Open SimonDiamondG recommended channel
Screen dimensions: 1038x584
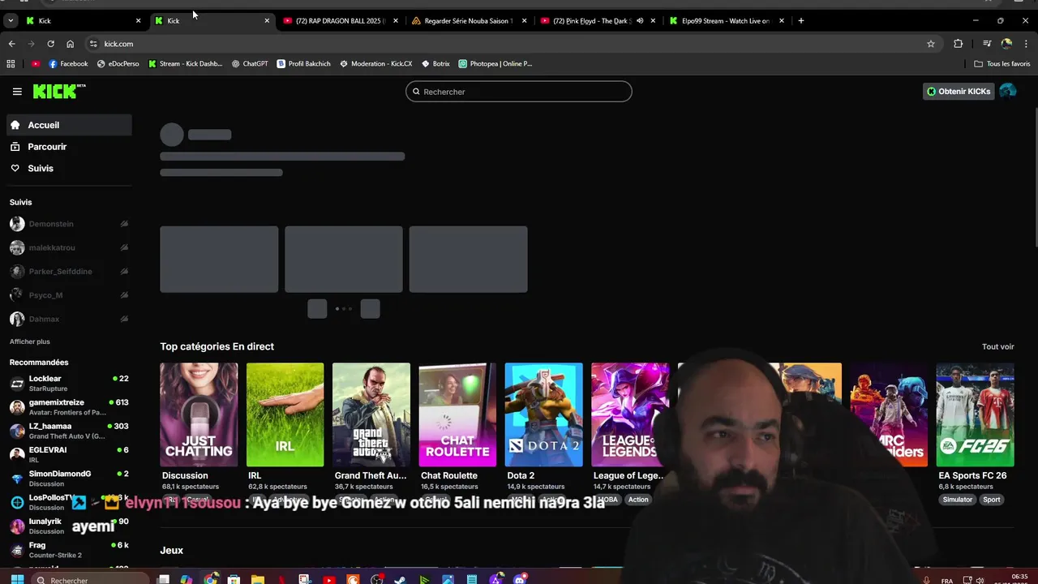coord(69,478)
